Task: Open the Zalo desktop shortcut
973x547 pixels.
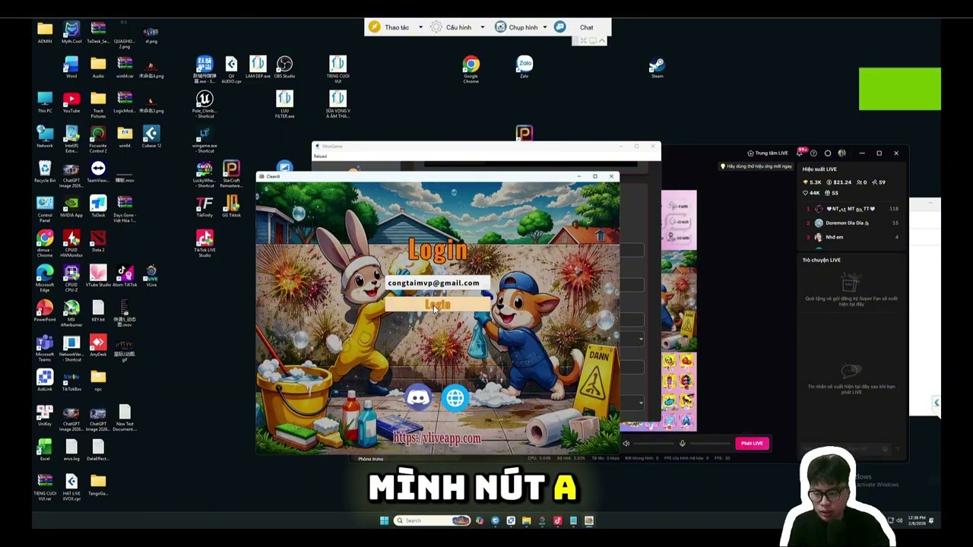Action: coord(525,67)
